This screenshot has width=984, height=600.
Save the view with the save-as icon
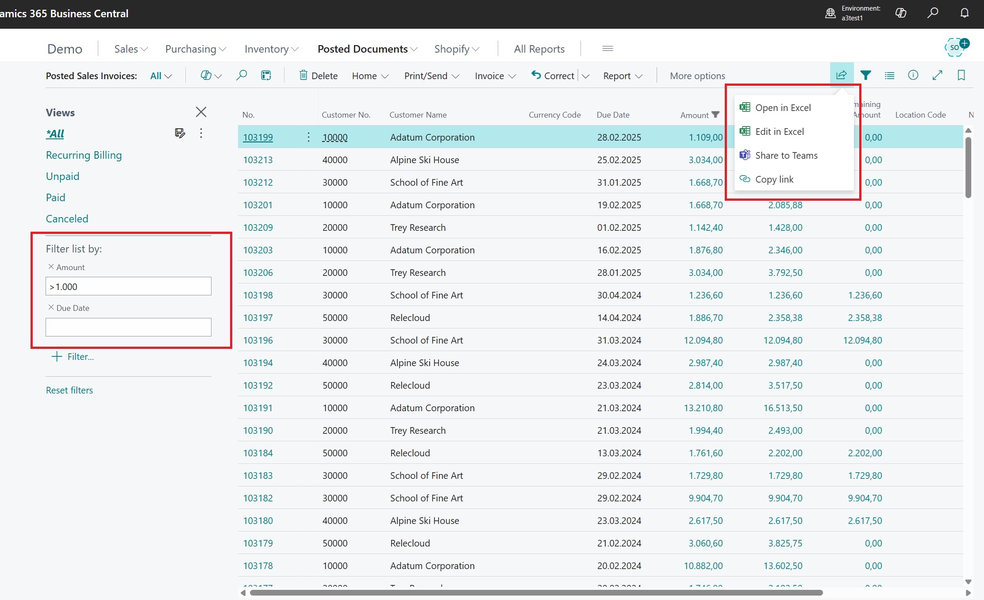[x=180, y=133]
